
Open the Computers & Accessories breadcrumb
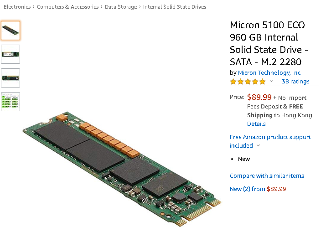(67, 7)
